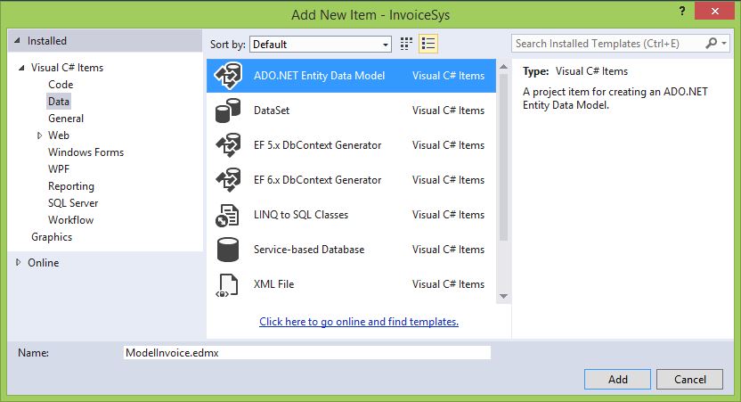741x402 pixels.
Task: Select the Graphics category
Action: pyautogui.click(x=52, y=237)
